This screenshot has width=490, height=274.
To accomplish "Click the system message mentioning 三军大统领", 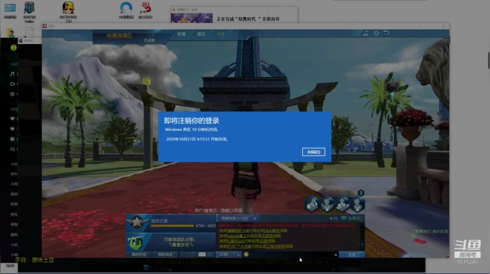I will point(256,246).
